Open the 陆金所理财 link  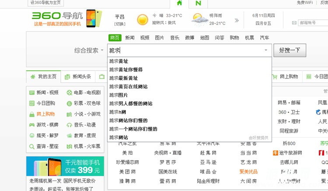pos(208,181)
